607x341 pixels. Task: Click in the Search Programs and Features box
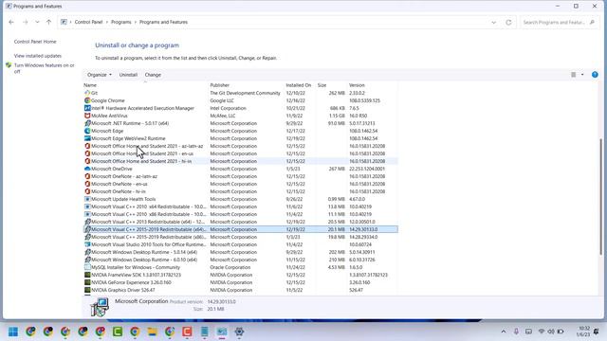point(559,23)
